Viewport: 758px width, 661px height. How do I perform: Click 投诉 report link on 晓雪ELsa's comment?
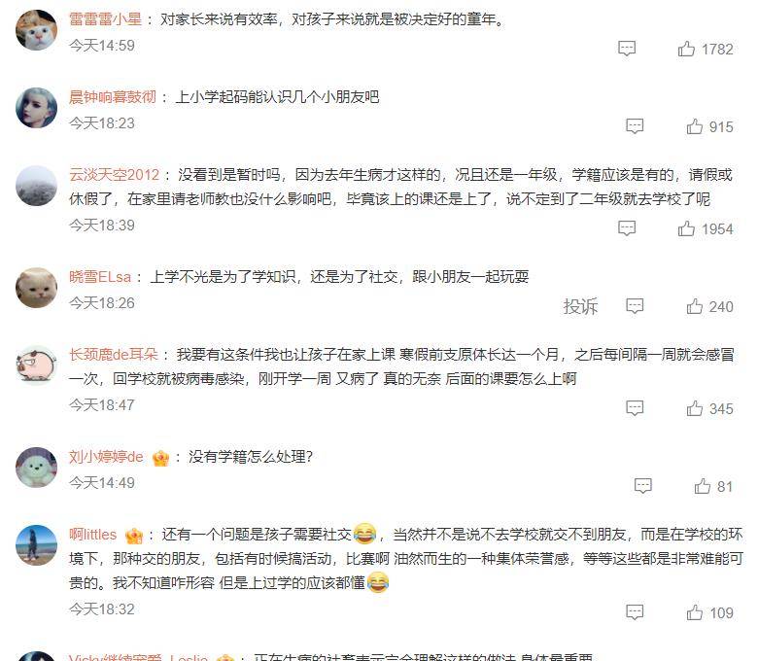580,306
